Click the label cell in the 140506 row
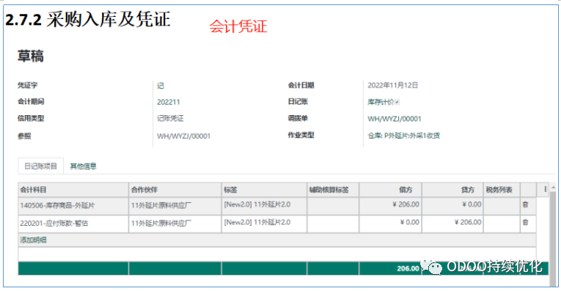 pyautogui.click(x=264, y=205)
